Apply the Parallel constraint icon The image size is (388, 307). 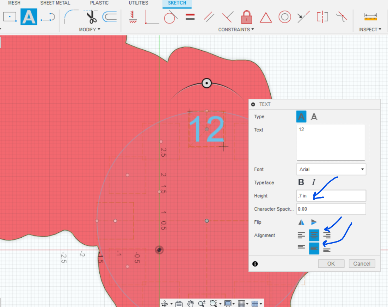point(209,17)
